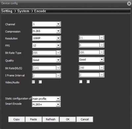Click the Copy button
132x129 pixels.
coord(16,119)
